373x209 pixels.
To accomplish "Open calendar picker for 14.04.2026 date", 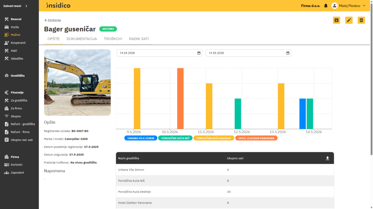I will pos(199,53).
